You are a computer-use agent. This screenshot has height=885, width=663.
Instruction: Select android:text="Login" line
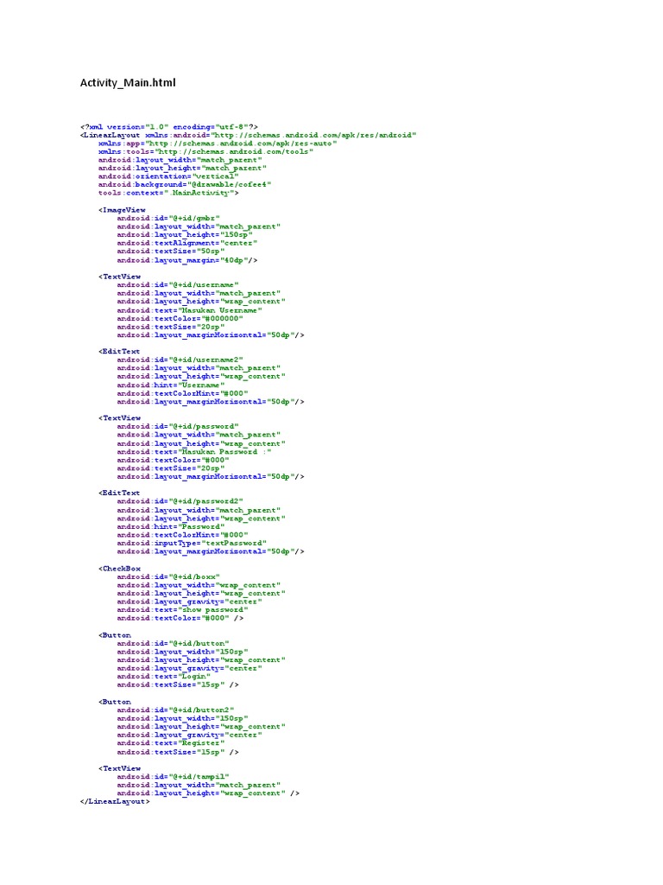[x=163, y=676]
